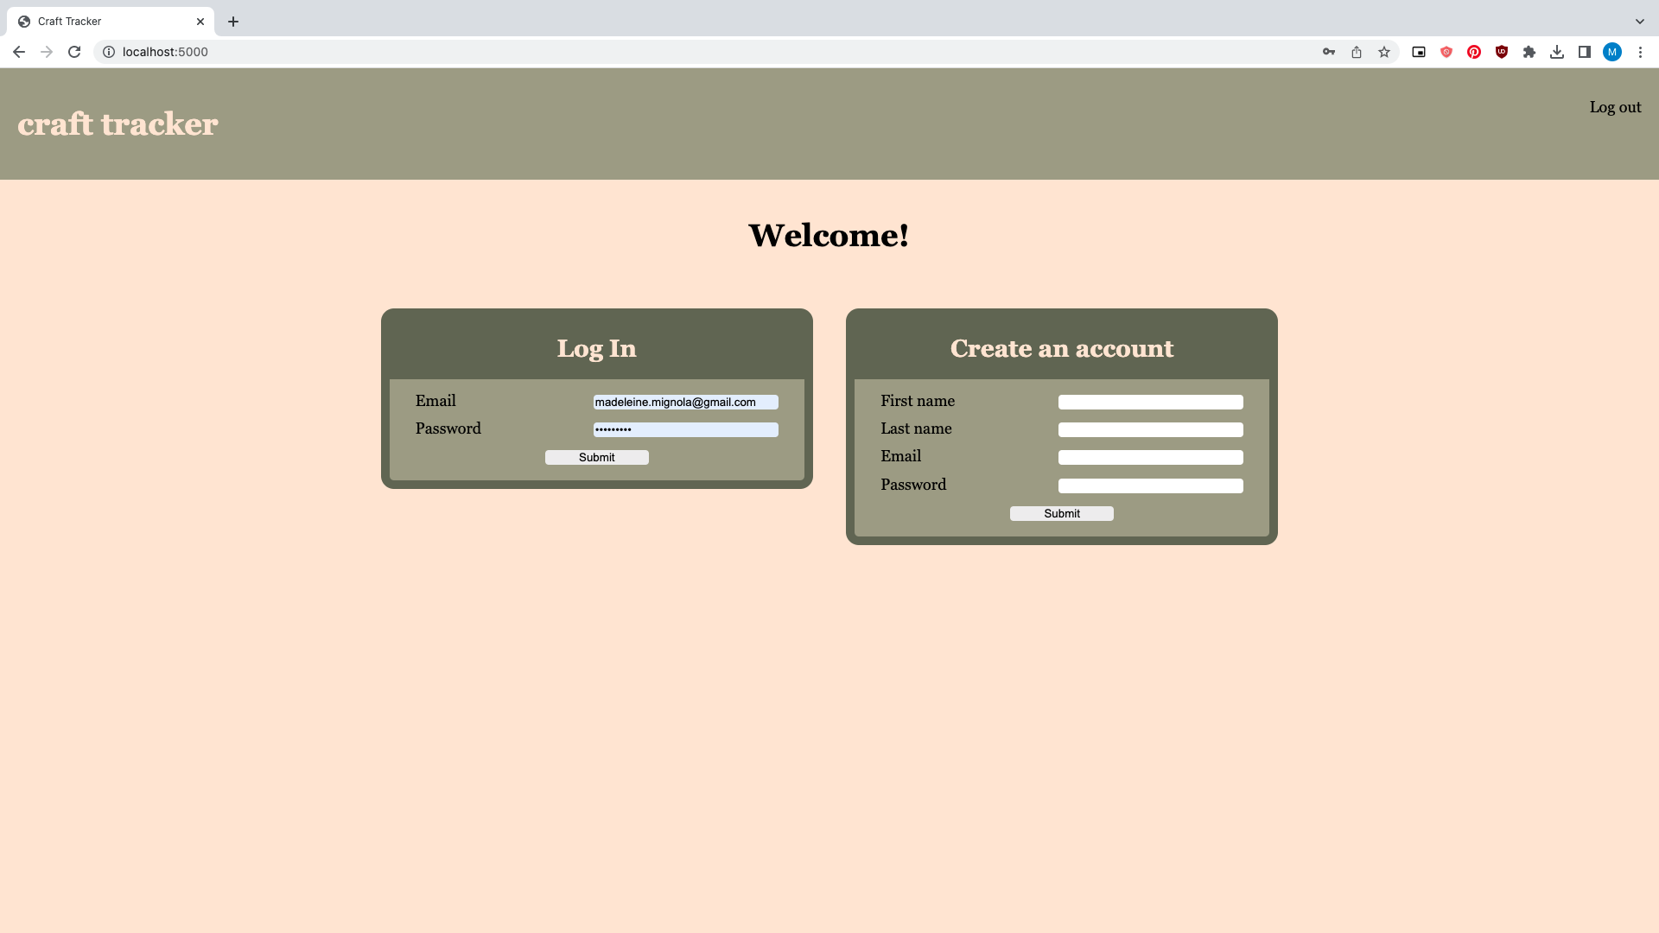Submit the Log In form
This screenshot has width=1659, height=933.
(596, 458)
